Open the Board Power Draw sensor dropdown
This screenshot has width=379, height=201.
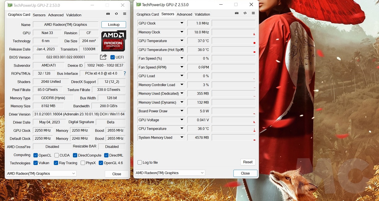tap(182, 111)
